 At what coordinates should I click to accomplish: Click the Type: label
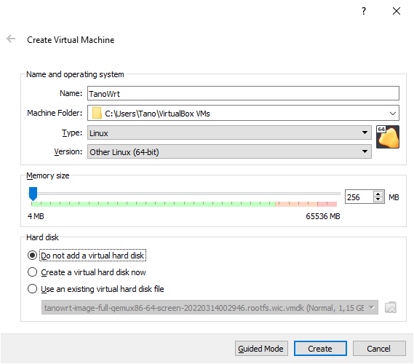(x=72, y=132)
